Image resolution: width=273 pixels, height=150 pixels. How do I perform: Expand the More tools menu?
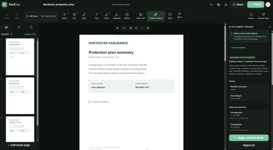[x=180, y=16]
